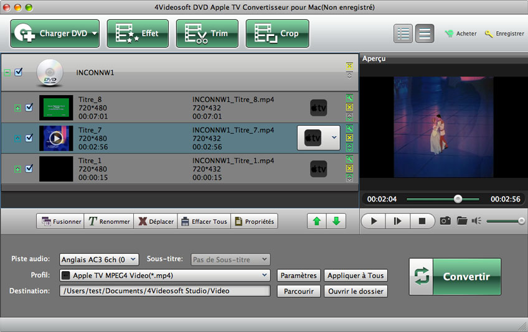This screenshot has height=332, width=528.
Task: Click the Next Frame playback button
Action: pyautogui.click(x=397, y=221)
